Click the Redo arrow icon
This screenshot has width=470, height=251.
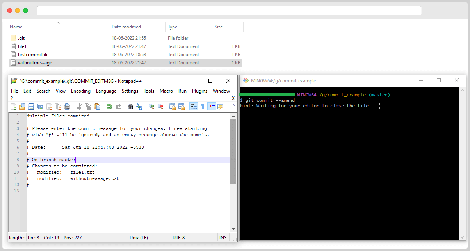118,107
